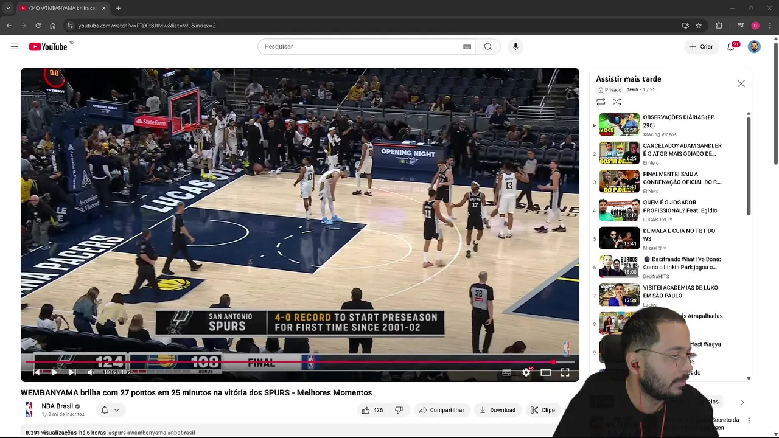
Task: Enter fullscreen mode in player
Action: click(x=565, y=372)
